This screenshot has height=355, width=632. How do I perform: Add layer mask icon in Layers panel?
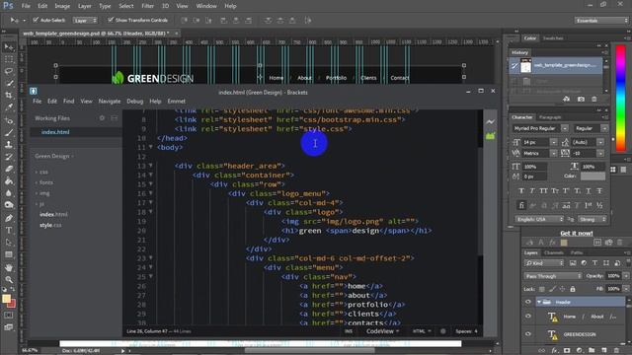567,351
